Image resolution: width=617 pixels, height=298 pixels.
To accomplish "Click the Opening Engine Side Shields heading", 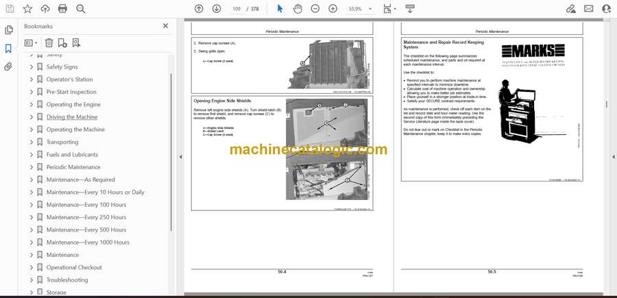I will (x=222, y=101).
